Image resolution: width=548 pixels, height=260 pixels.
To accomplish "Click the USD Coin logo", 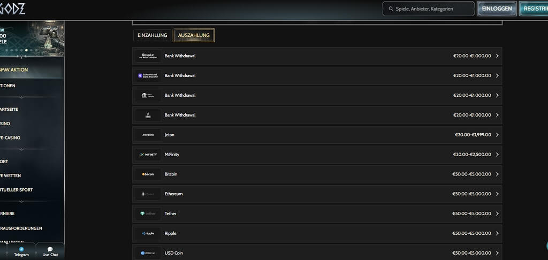I will [148, 253].
